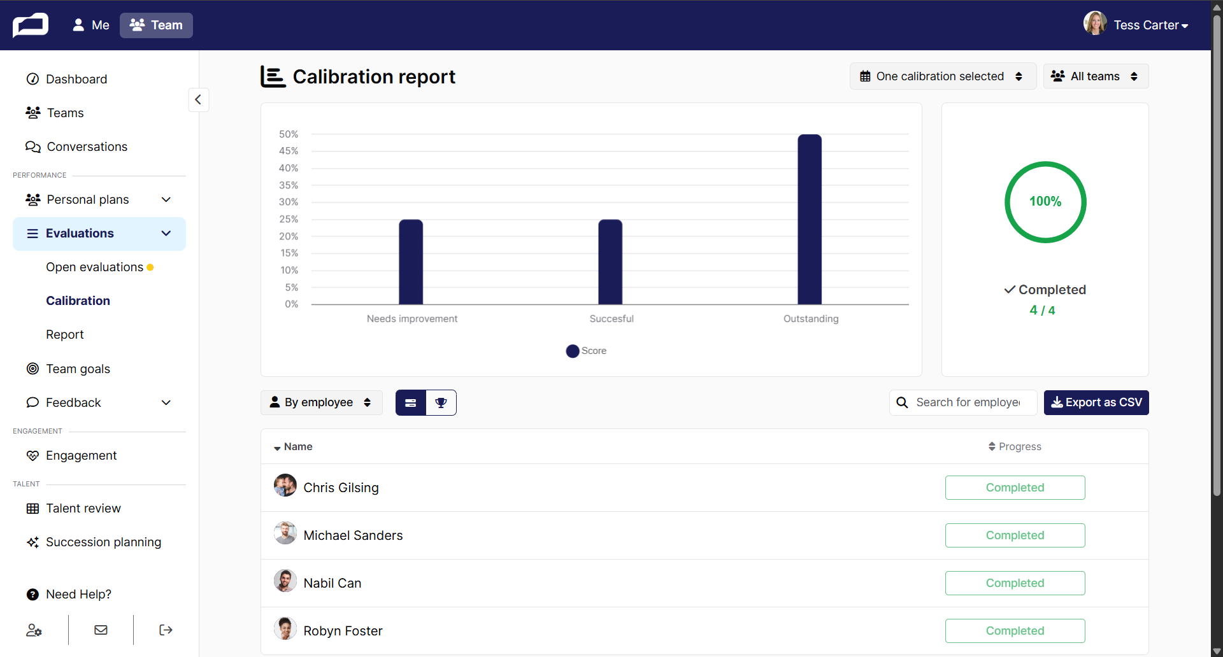Click Tess Carter's profile avatar

1095,24
